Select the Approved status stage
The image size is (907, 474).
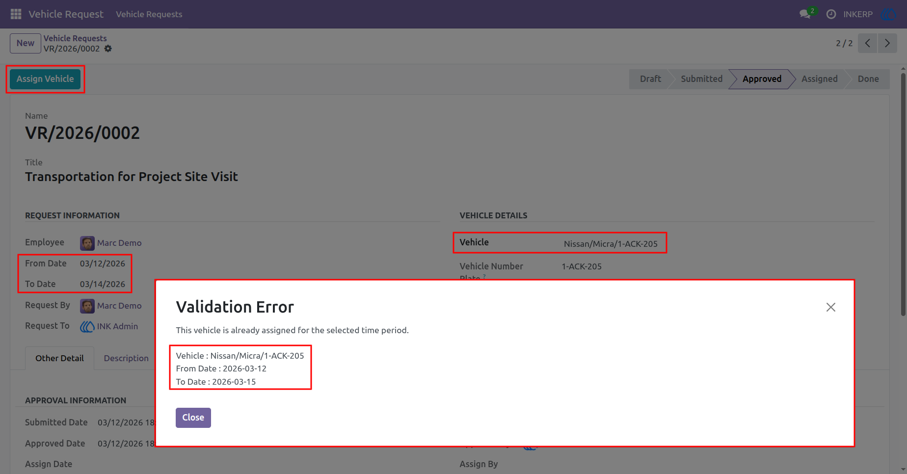pos(762,79)
